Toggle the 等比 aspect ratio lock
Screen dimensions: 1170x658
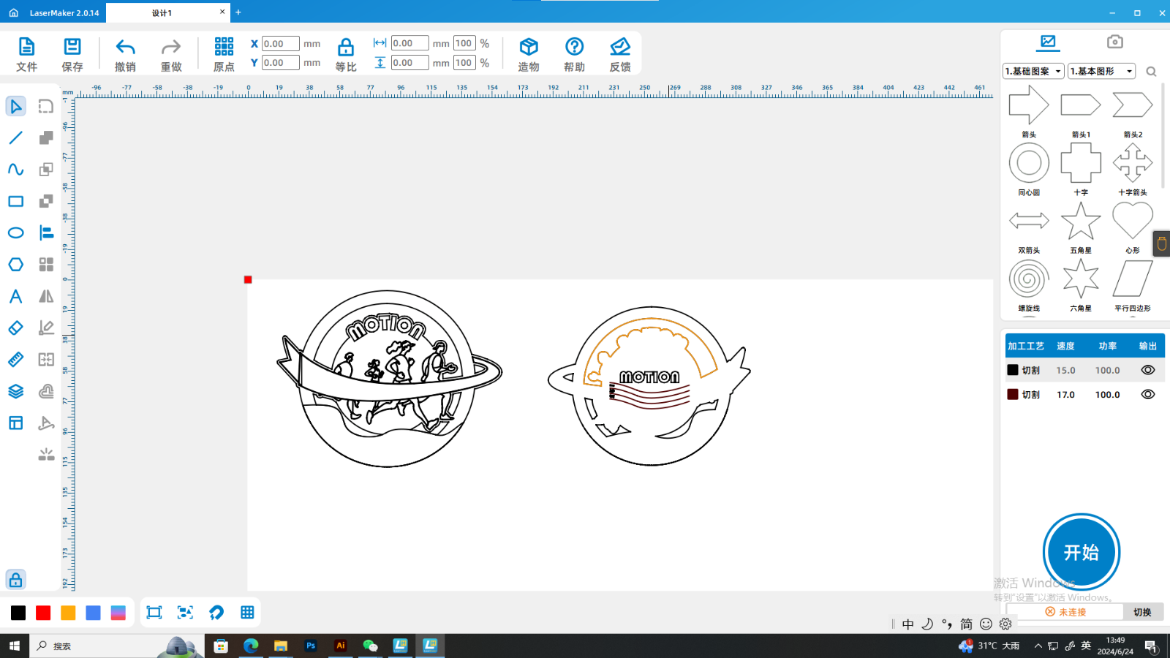(x=345, y=48)
